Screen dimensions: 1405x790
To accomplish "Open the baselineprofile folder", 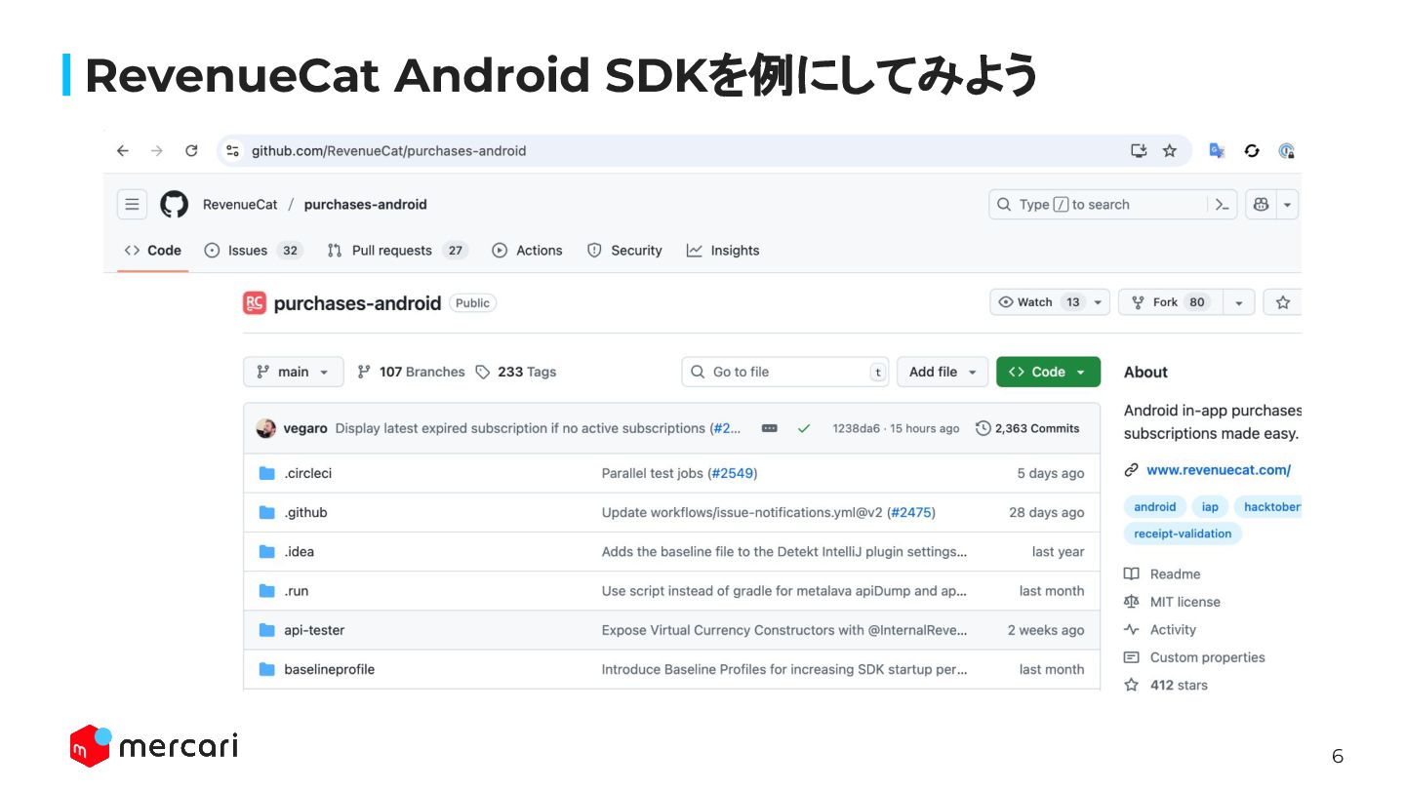I will 330,669.
